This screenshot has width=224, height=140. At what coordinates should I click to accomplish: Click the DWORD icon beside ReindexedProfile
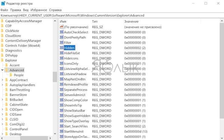61,84
